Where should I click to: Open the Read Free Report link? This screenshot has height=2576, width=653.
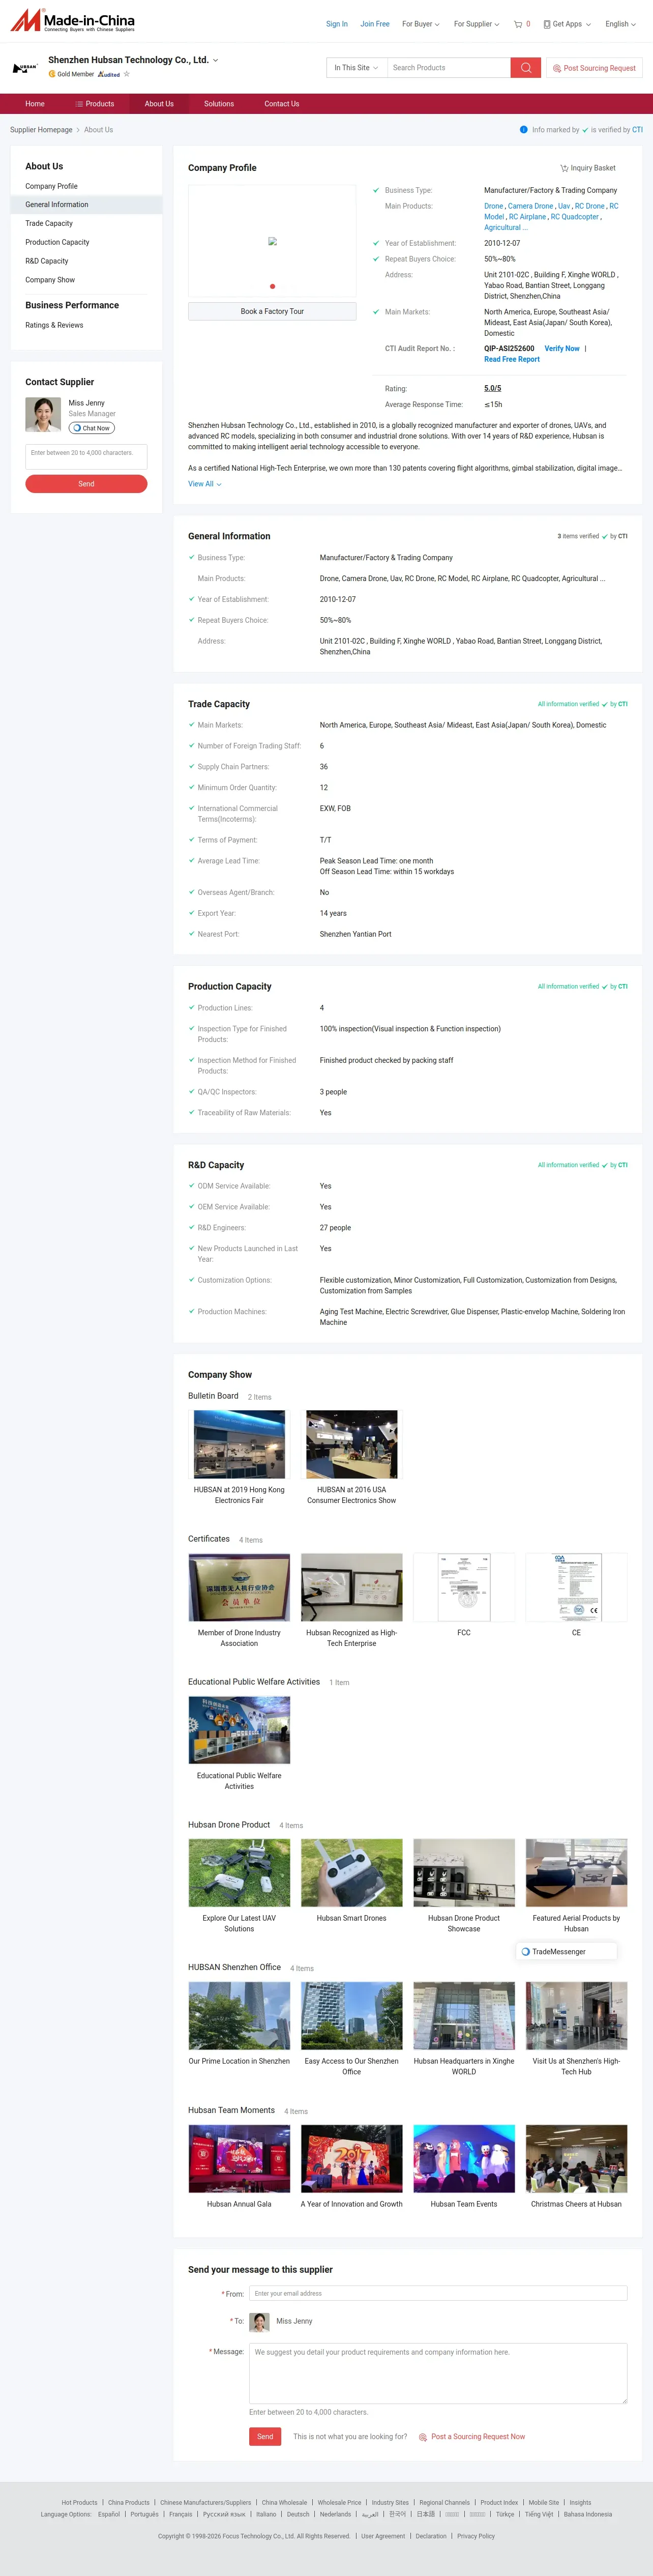click(512, 360)
